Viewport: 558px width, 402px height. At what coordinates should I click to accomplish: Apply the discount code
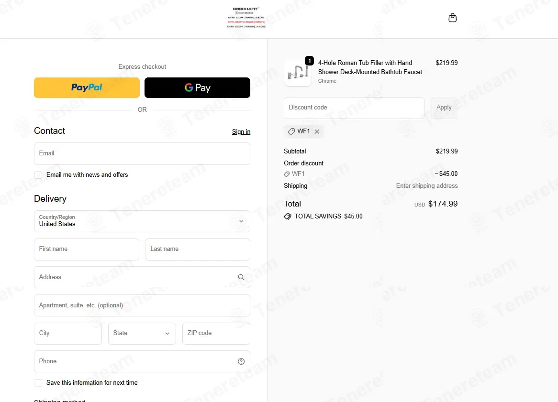444,108
